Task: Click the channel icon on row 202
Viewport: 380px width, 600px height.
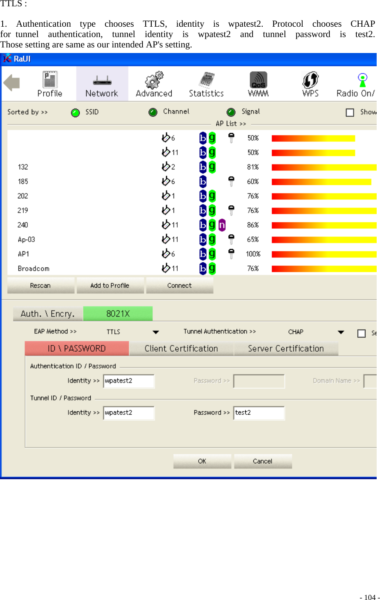Action: point(166,195)
